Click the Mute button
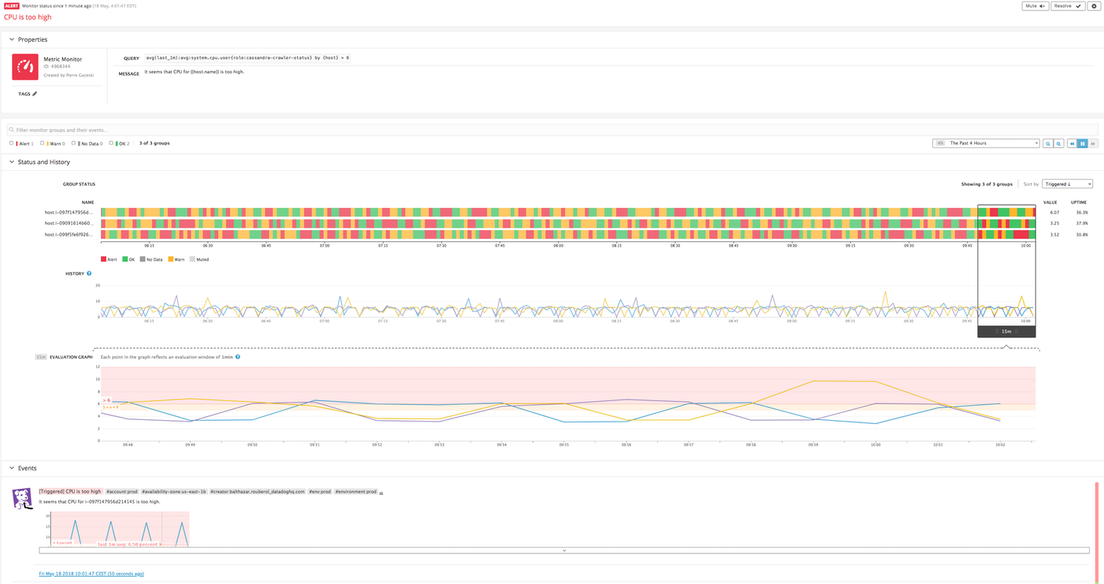1104x584 pixels. pos(1035,6)
